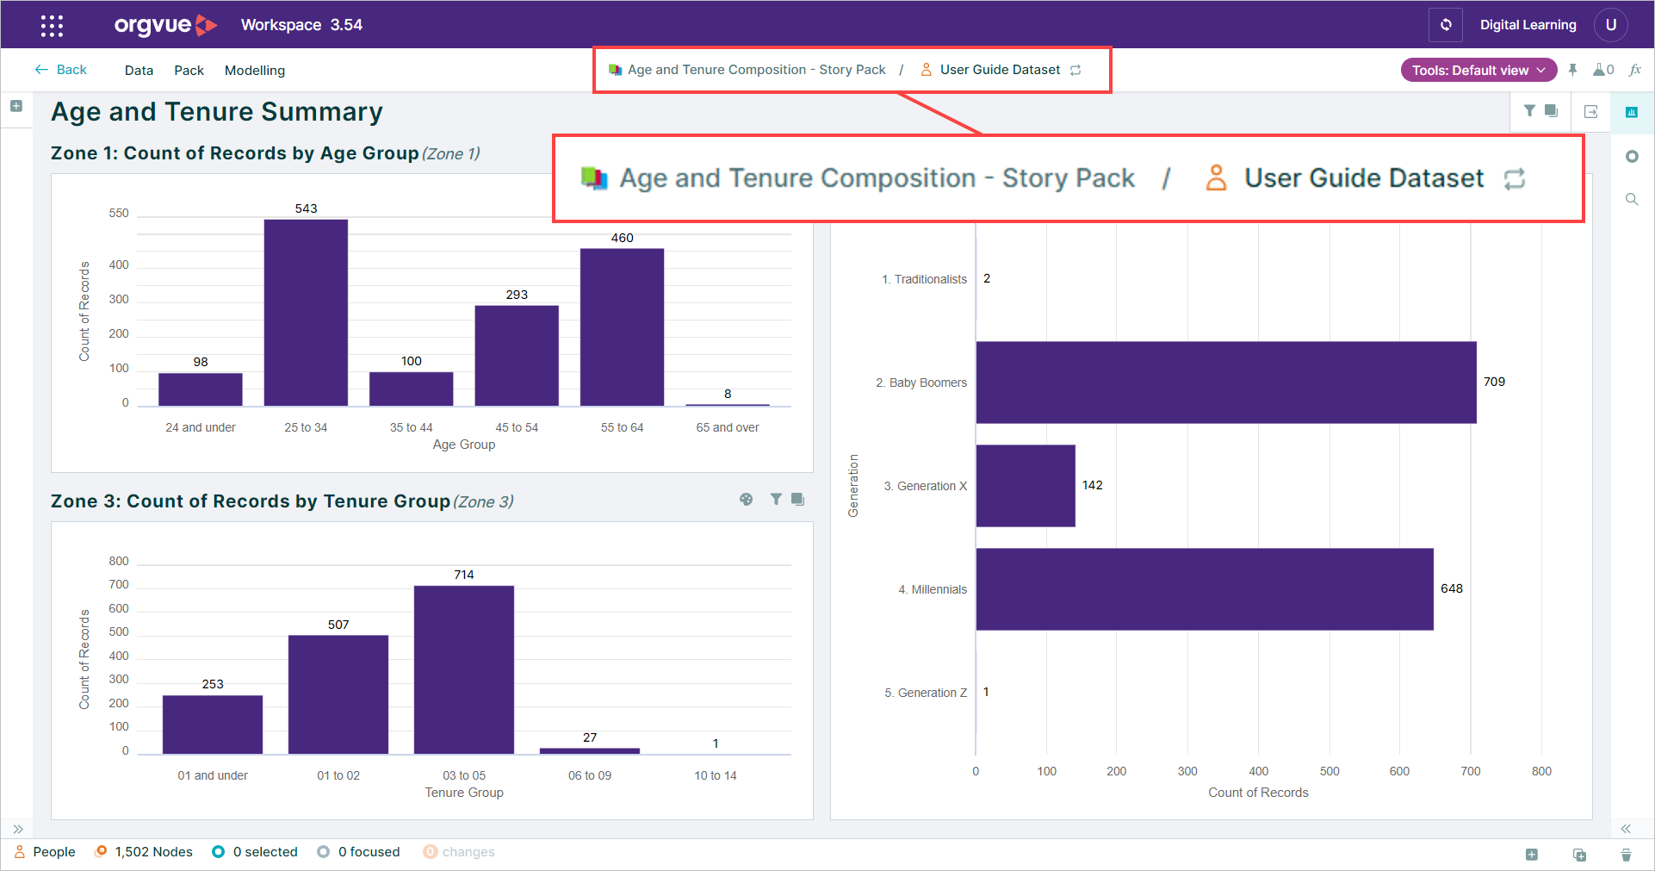This screenshot has height=871, width=1655.
Task: Open the fx expression editor
Action: 1635,70
